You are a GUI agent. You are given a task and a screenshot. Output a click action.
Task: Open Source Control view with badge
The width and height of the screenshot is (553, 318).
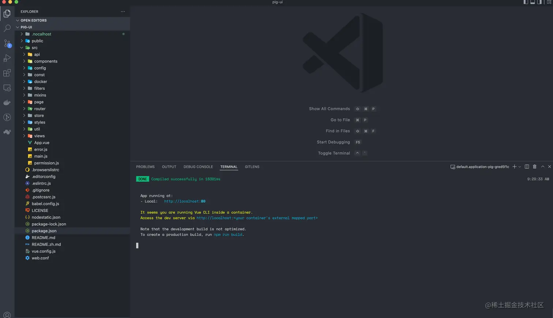click(x=7, y=43)
